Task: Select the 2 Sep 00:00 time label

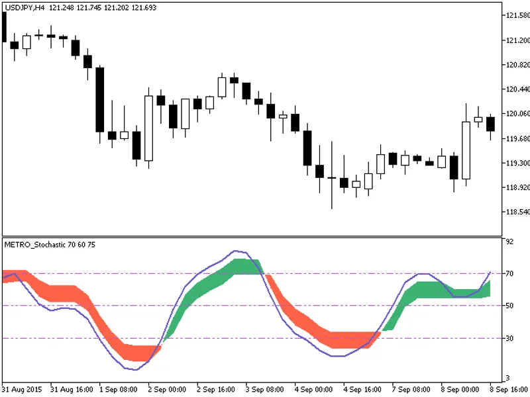Action: 167,390
